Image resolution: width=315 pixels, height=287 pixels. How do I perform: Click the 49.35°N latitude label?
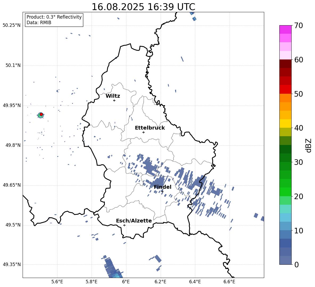point(12,264)
